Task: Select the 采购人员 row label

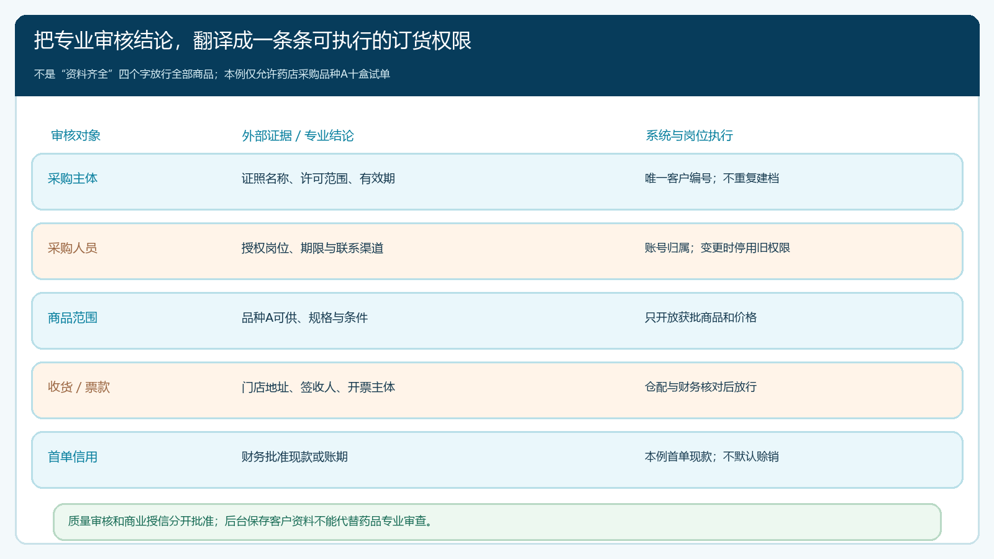Action: 73,248
